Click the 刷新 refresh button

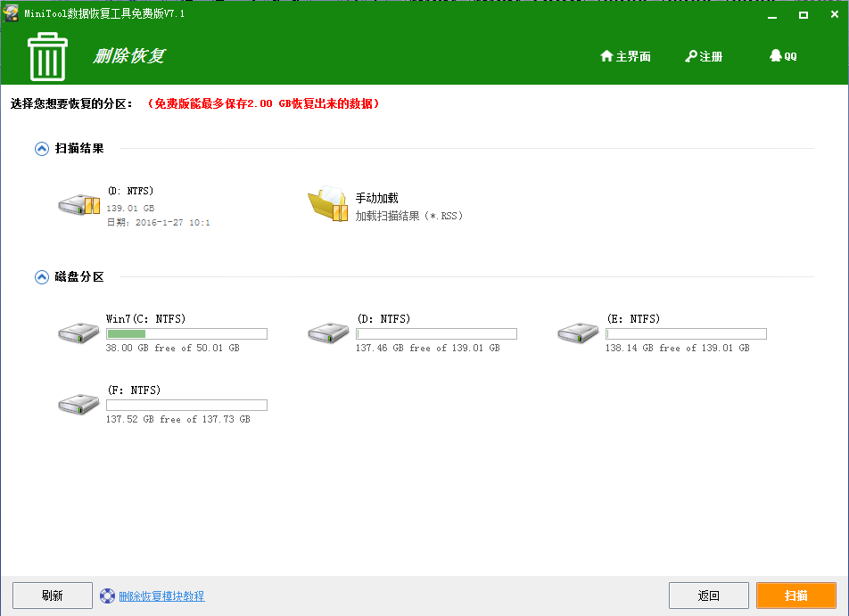pyautogui.click(x=53, y=596)
